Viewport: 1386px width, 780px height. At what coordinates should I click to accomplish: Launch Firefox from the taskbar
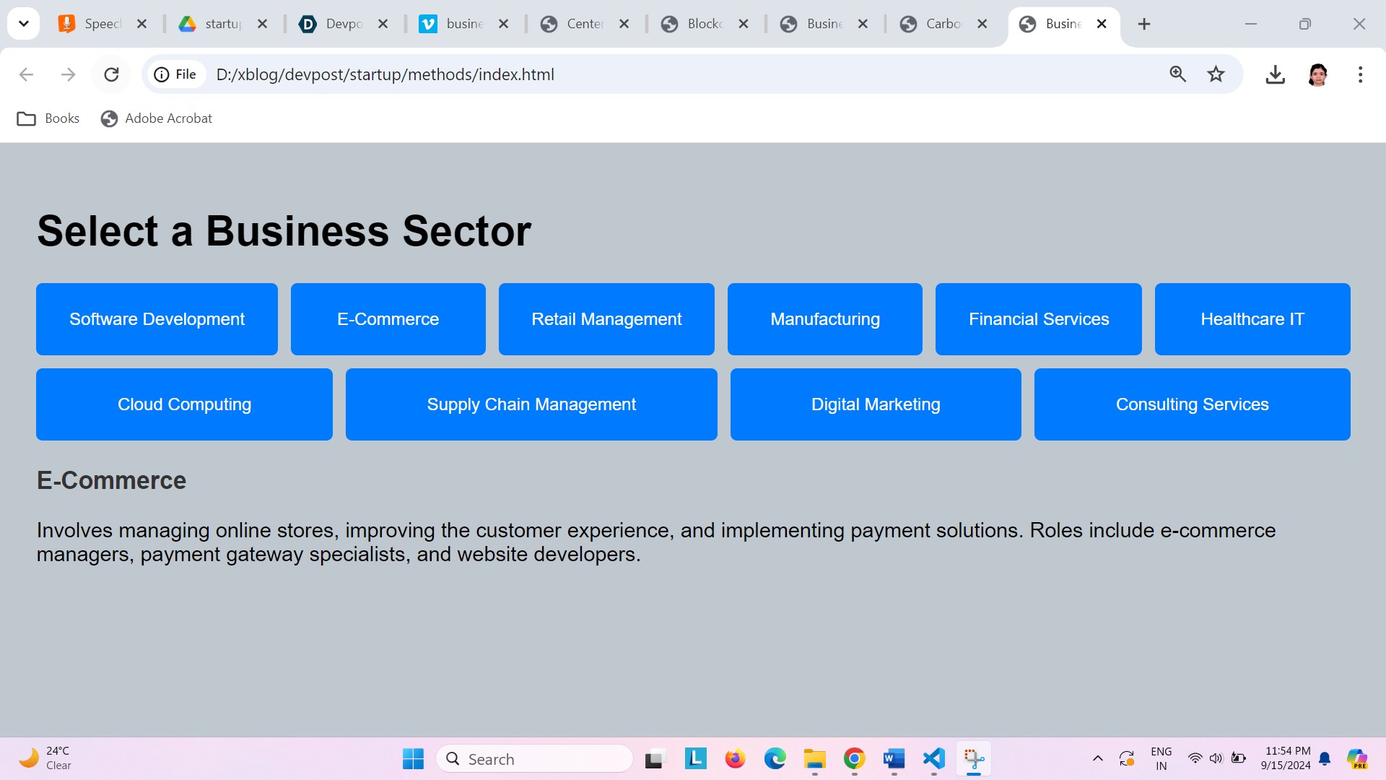pyautogui.click(x=735, y=758)
